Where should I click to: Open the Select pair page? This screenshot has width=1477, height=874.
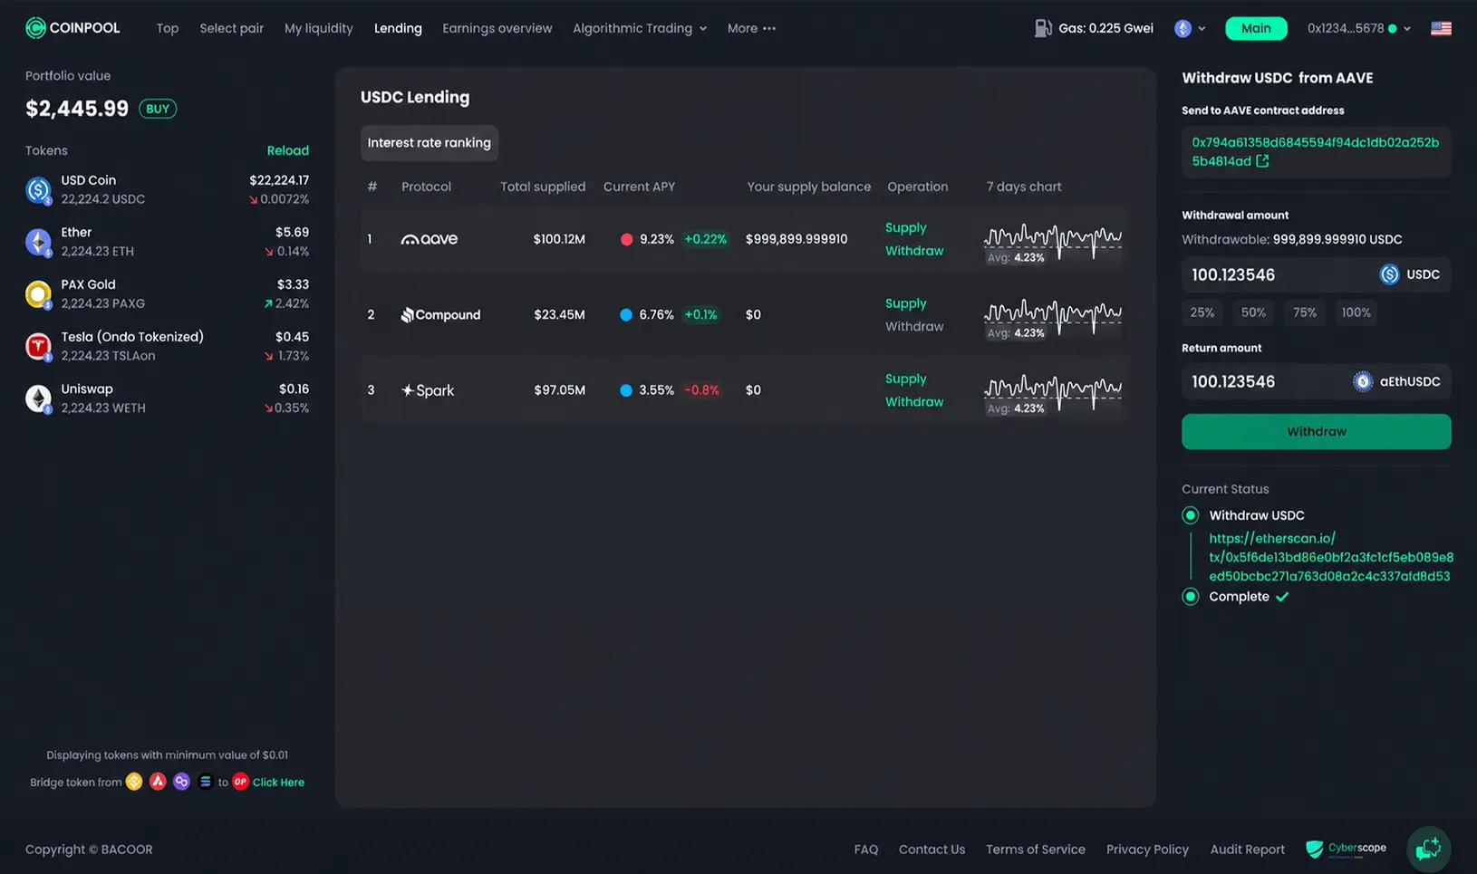tap(232, 28)
